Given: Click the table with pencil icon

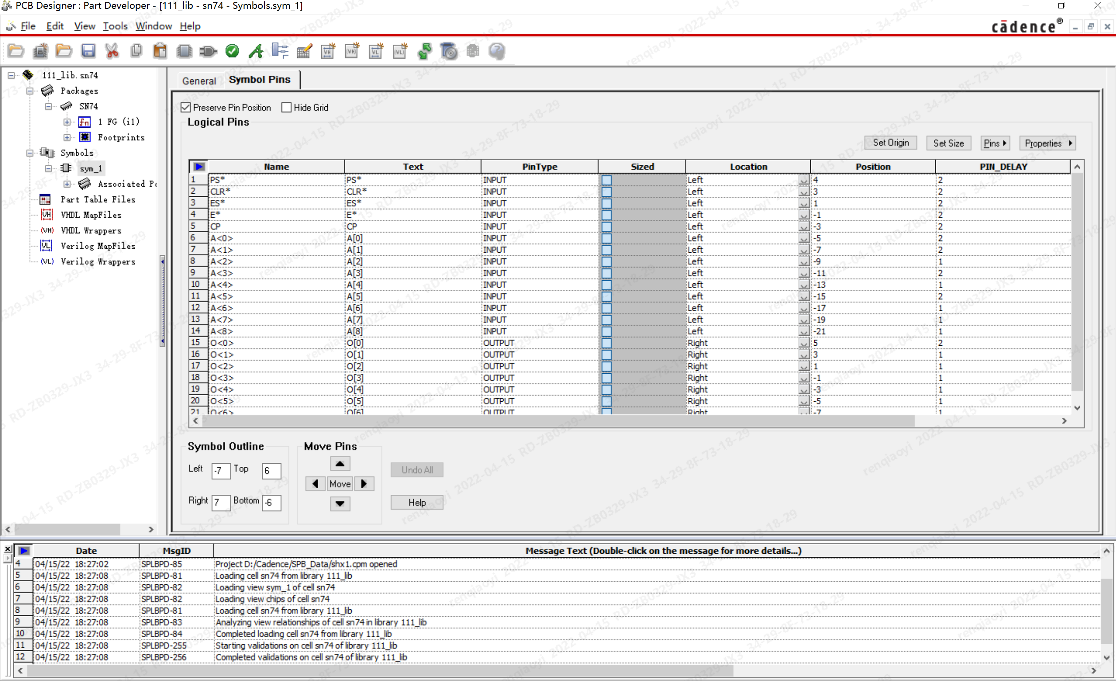Looking at the screenshot, I should (304, 51).
